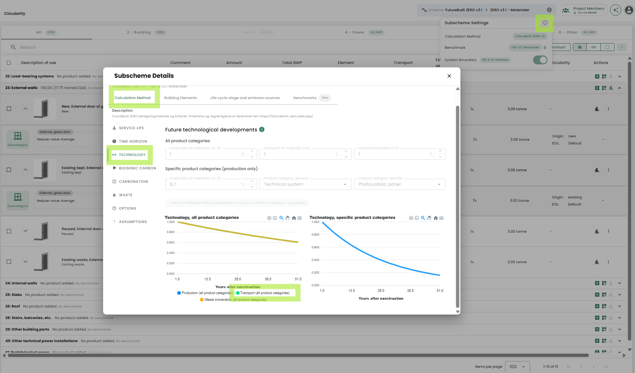Open the scheme settings gear icon
The height and width of the screenshot is (373, 635).
pos(549,10)
